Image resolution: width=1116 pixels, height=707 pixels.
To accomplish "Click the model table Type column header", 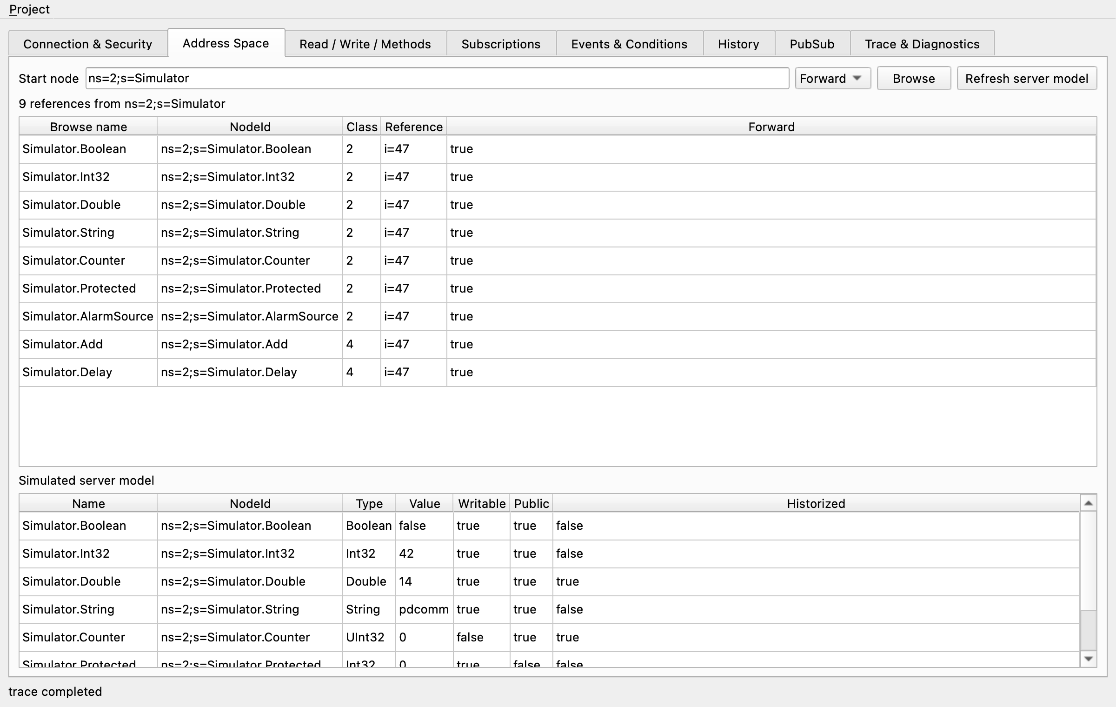I will pos(369,503).
